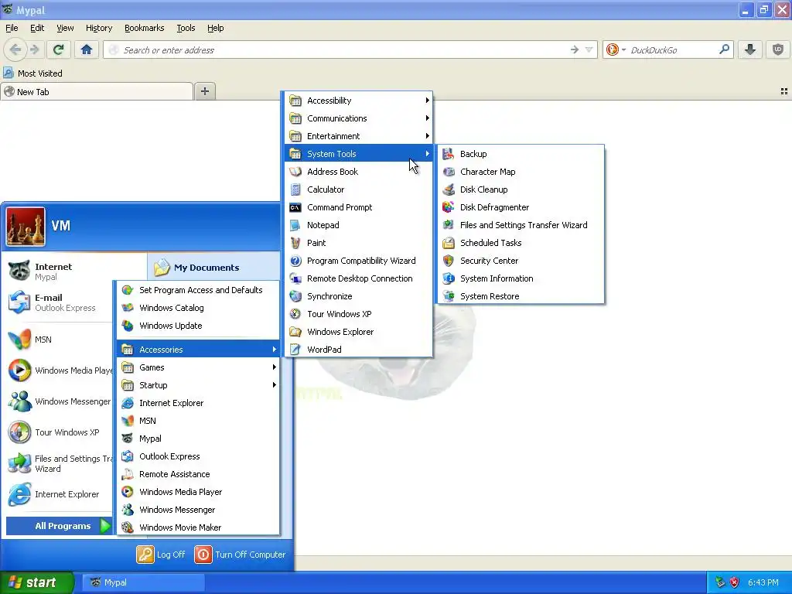792x594 pixels.
Task: Expand Communications submenu
Action: [x=359, y=118]
